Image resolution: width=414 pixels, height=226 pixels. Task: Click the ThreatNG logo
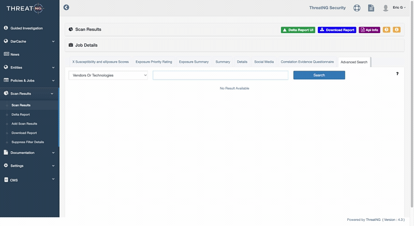pos(25,8)
